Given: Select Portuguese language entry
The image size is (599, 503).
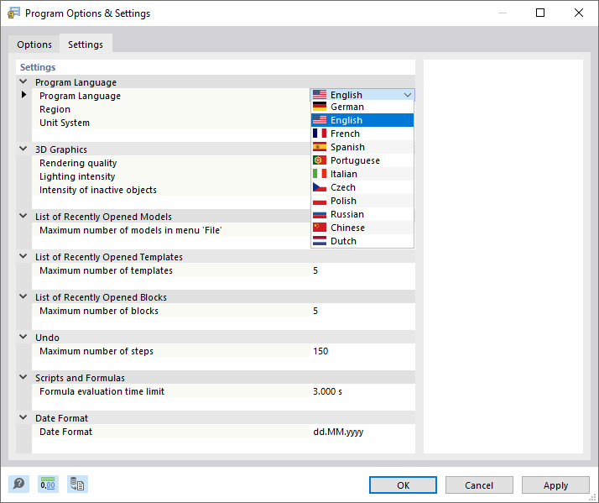Looking at the screenshot, I should 355,160.
